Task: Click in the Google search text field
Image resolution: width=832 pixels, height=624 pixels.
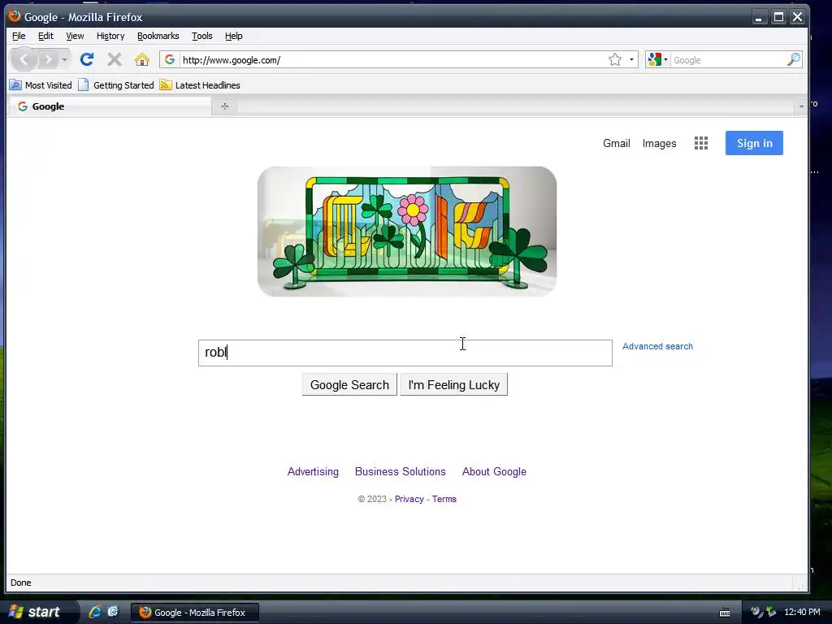Action: [405, 353]
